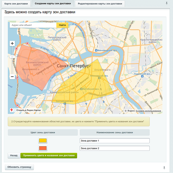
Task: Click the Московский вокзал station icon on map
Action: [99, 78]
